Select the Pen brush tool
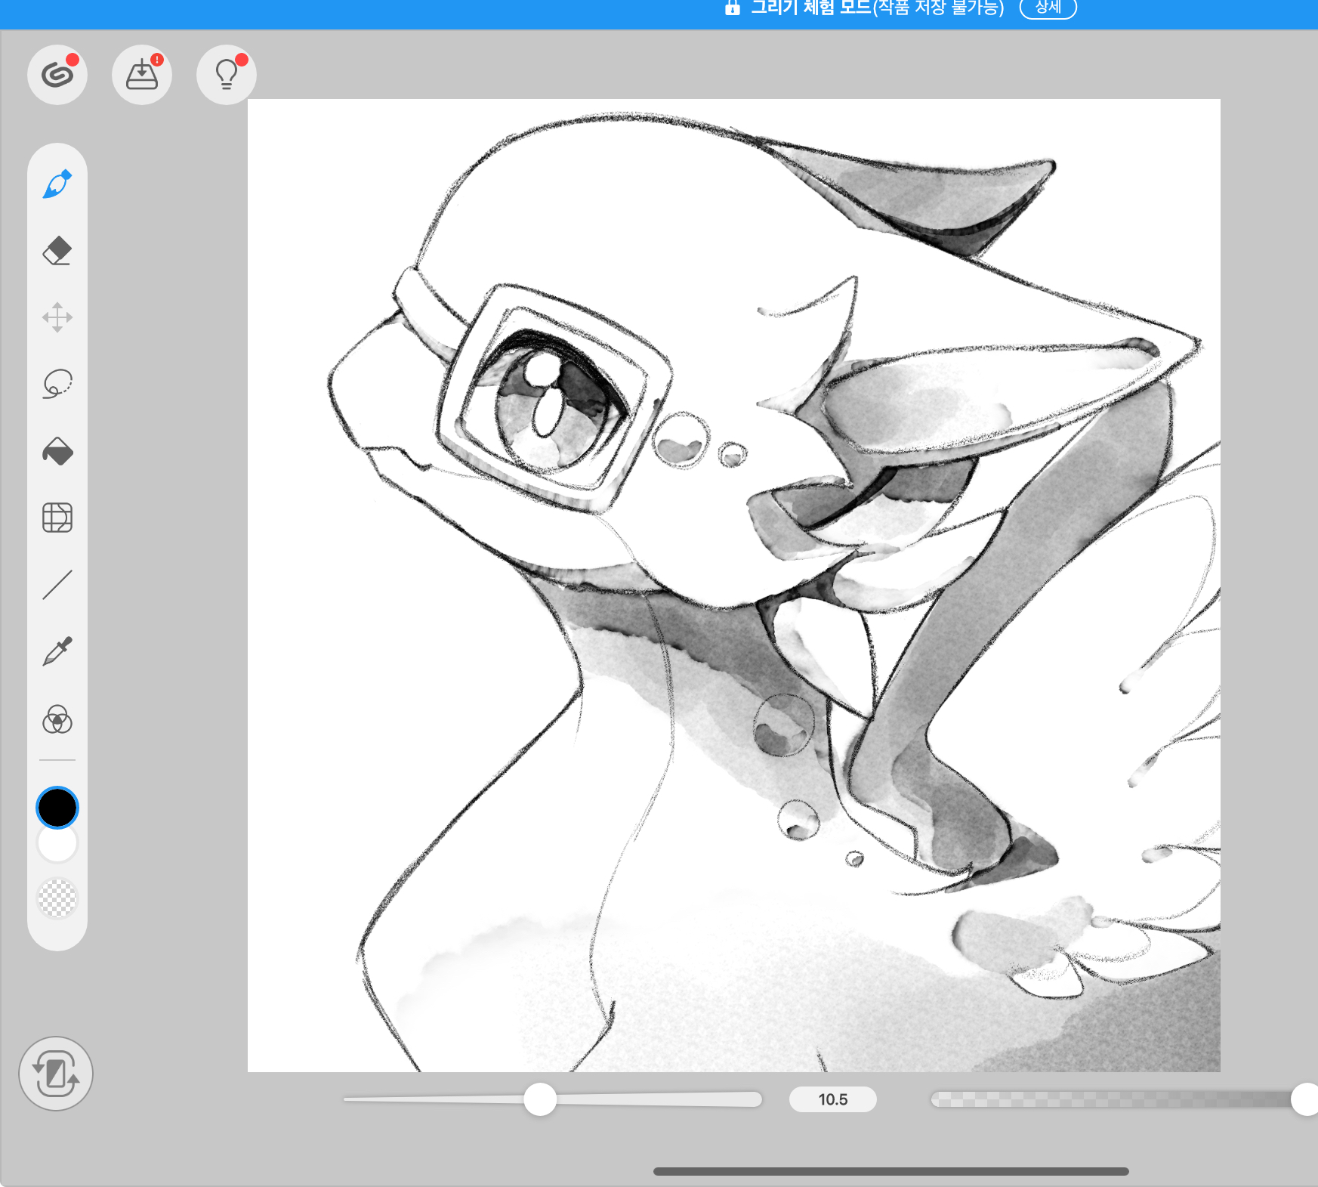This screenshot has height=1187, width=1318. click(x=57, y=184)
